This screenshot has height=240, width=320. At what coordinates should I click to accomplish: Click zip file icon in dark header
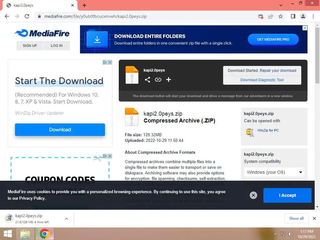[132, 75]
